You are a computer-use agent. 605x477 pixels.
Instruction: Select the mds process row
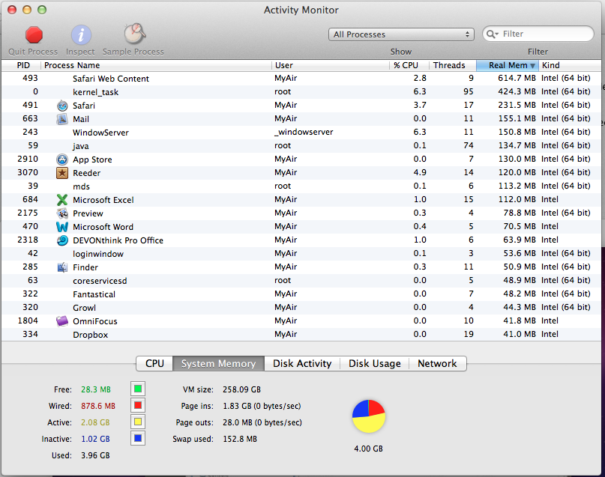[301, 186]
